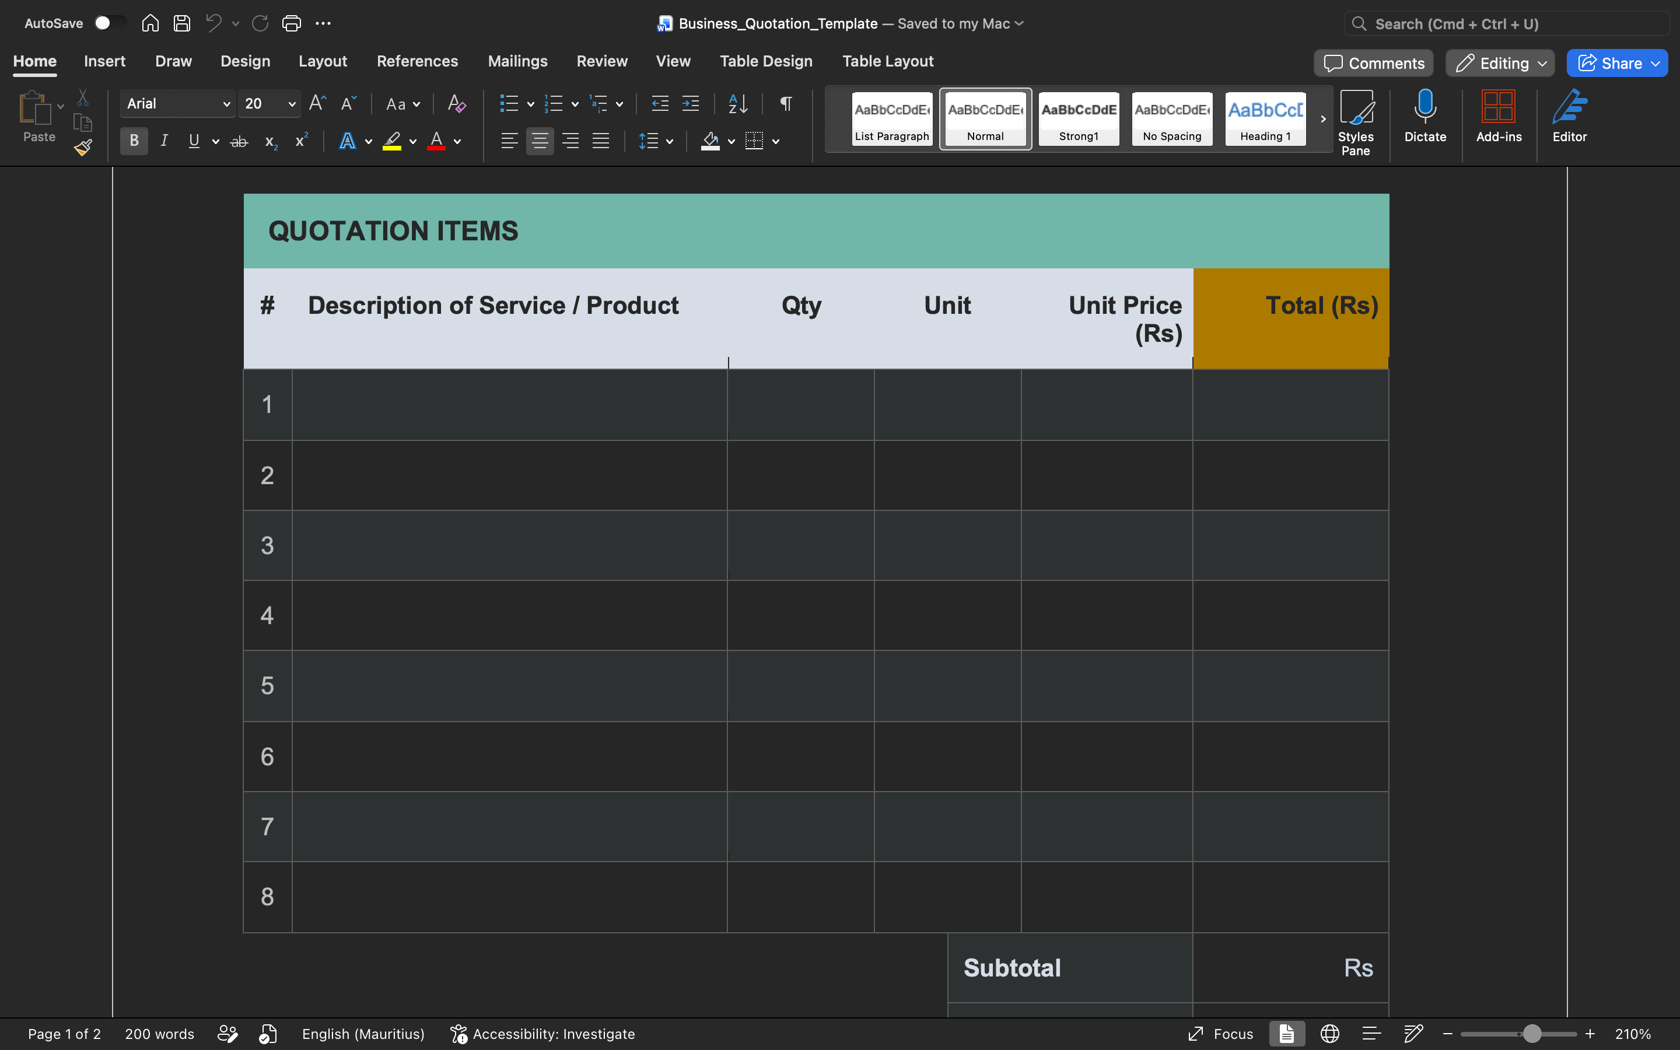Open Change Case Aa dropdown
The height and width of the screenshot is (1050, 1680).
[x=402, y=103]
